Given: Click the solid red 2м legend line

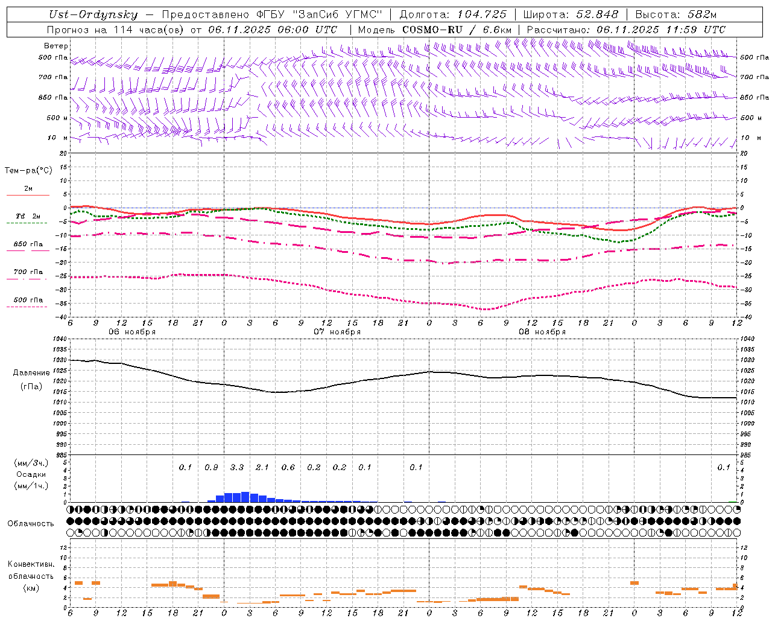Looking at the screenshot, I should [28, 196].
